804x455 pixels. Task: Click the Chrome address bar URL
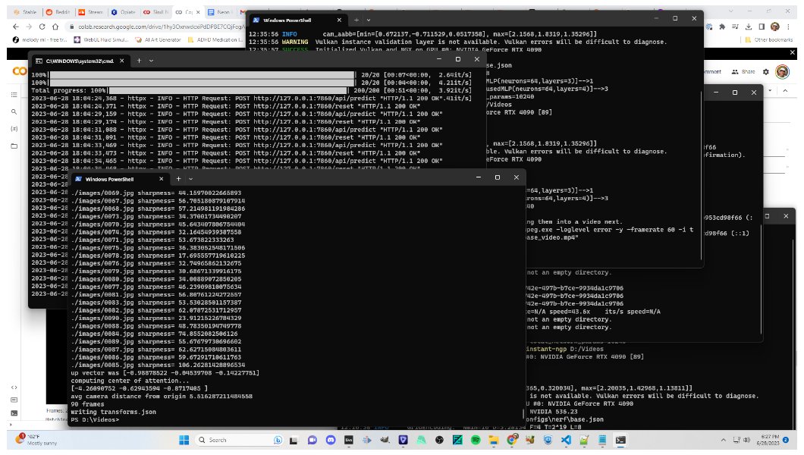161,27
